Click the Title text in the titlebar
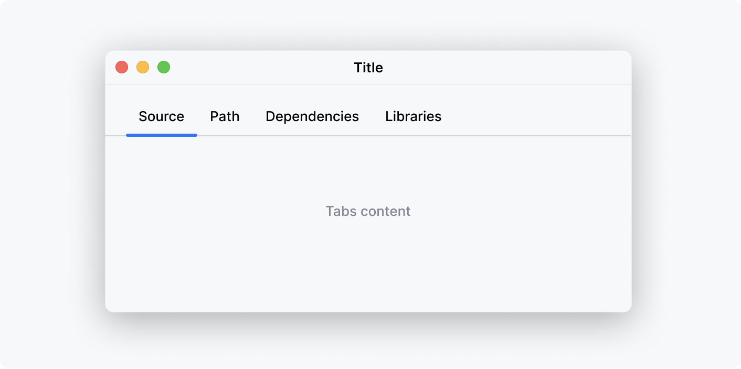 368,68
